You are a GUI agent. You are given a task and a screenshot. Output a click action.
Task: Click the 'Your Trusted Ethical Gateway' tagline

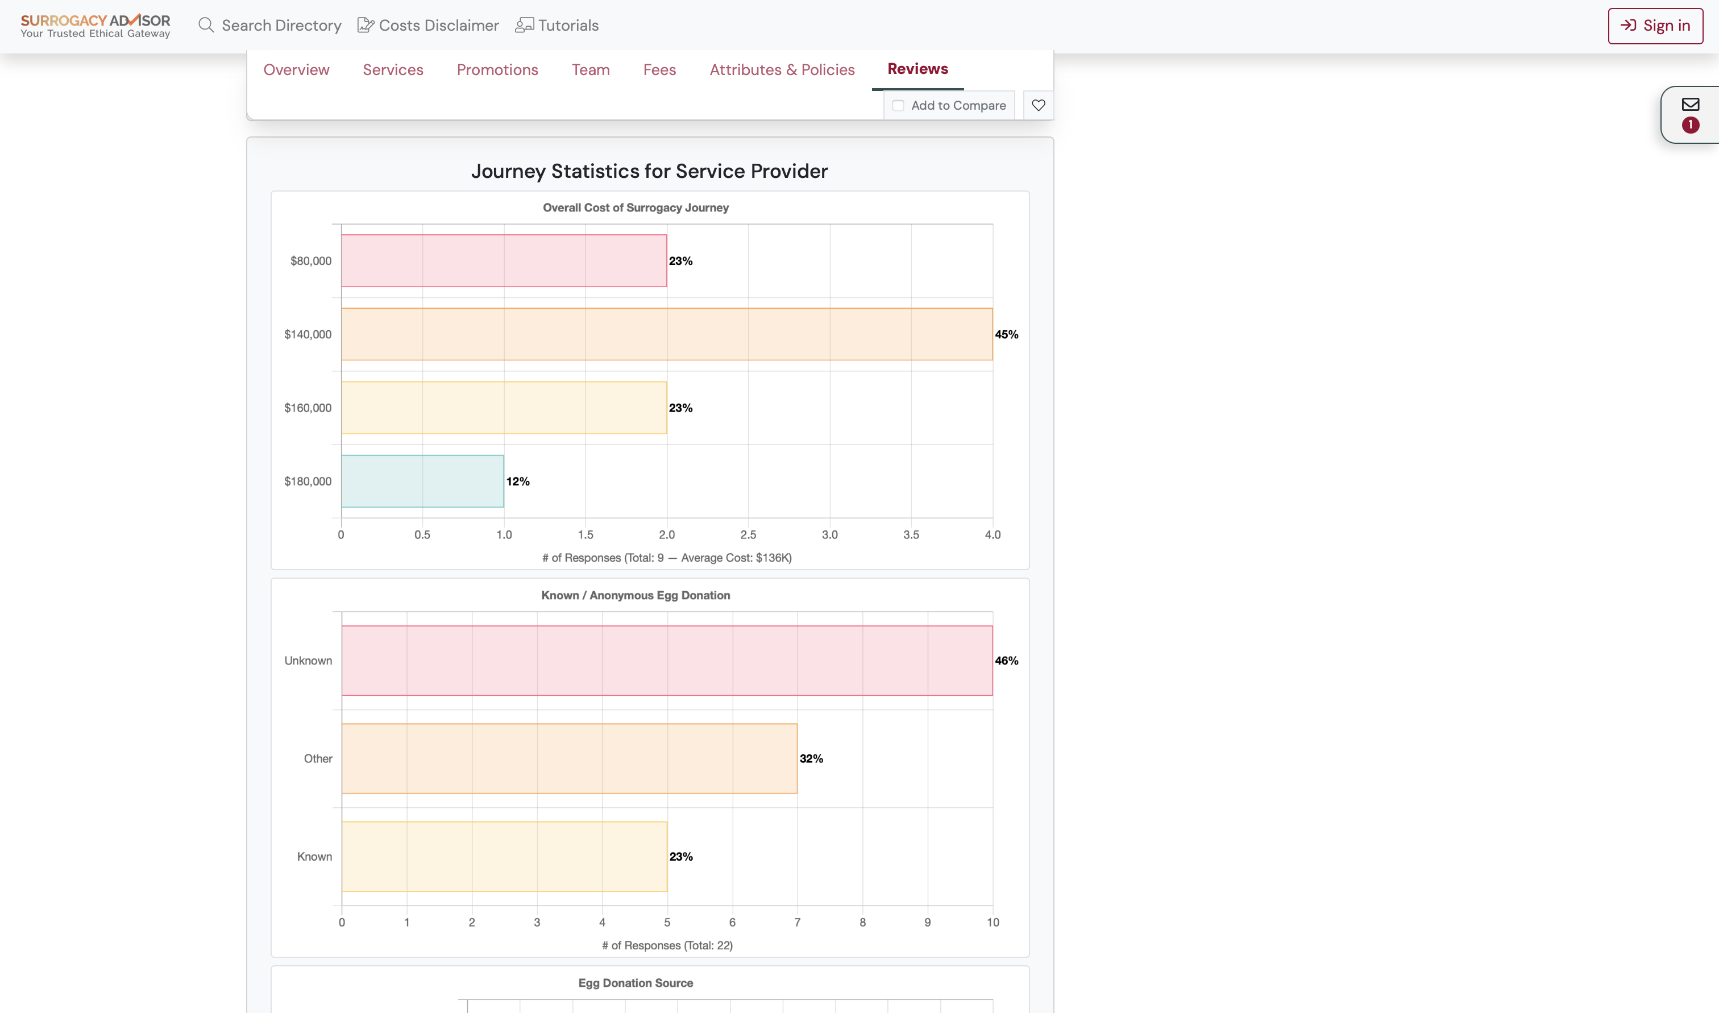[95, 34]
